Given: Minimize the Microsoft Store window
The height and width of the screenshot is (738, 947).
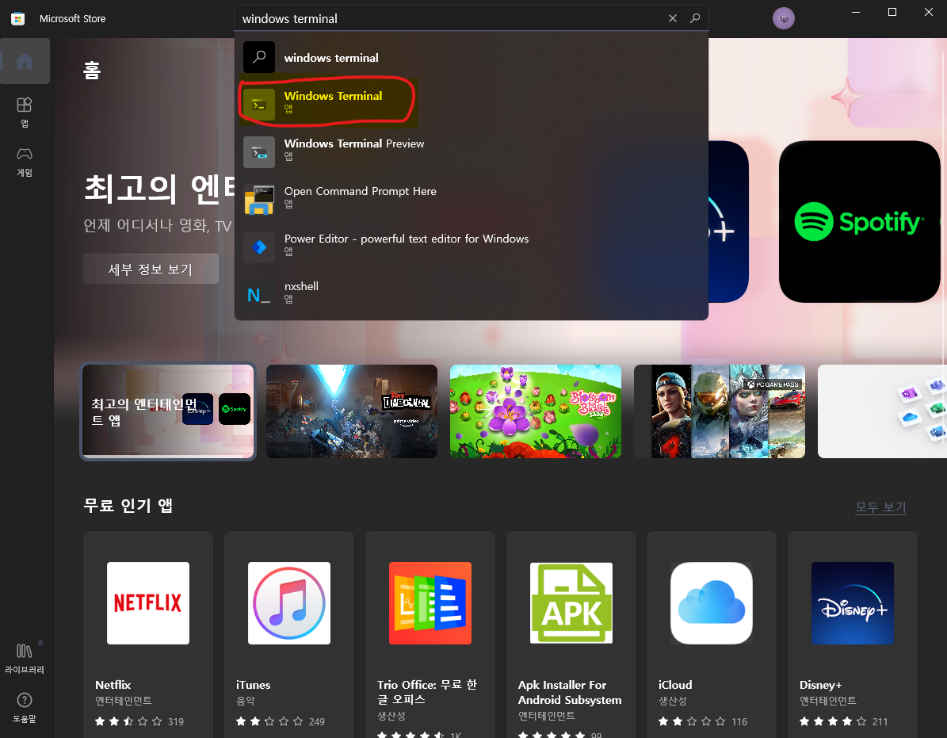Looking at the screenshot, I should (856, 13).
